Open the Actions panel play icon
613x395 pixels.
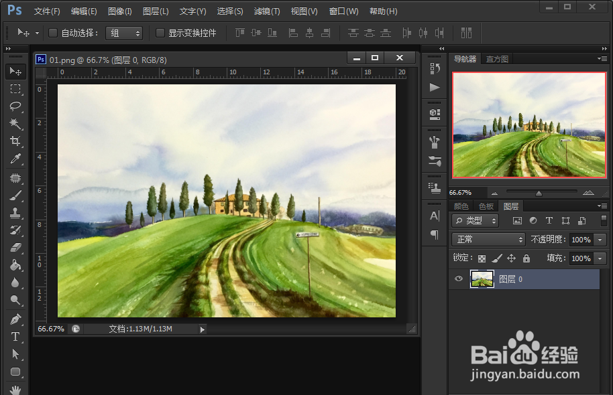tap(435, 88)
